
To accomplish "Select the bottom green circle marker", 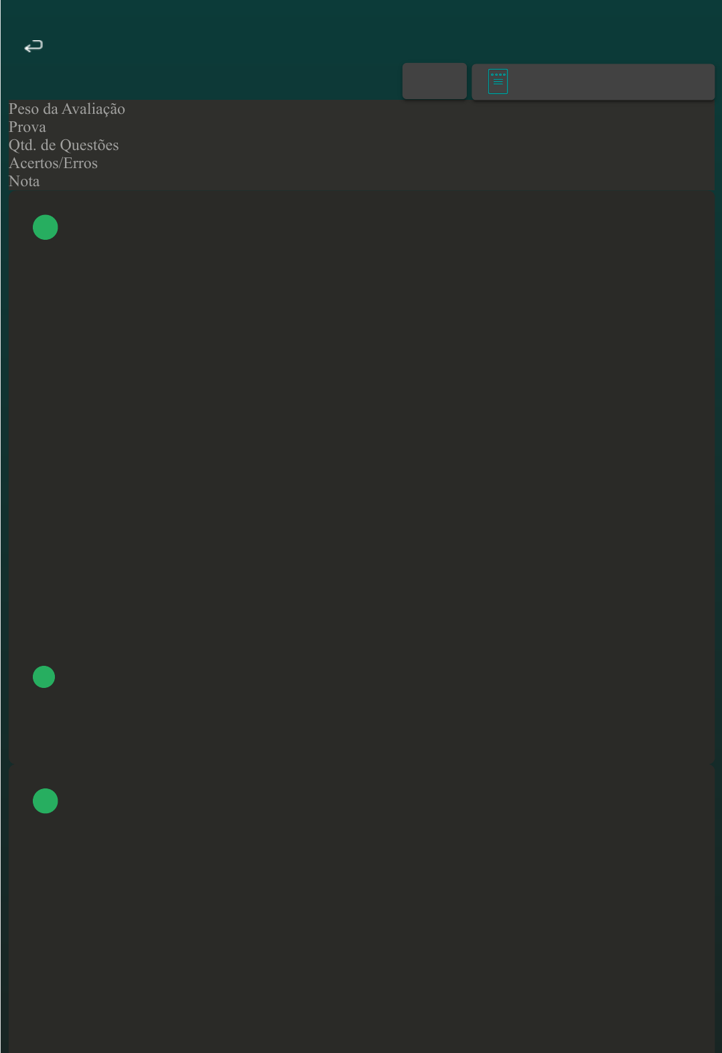I will pos(46,800).
